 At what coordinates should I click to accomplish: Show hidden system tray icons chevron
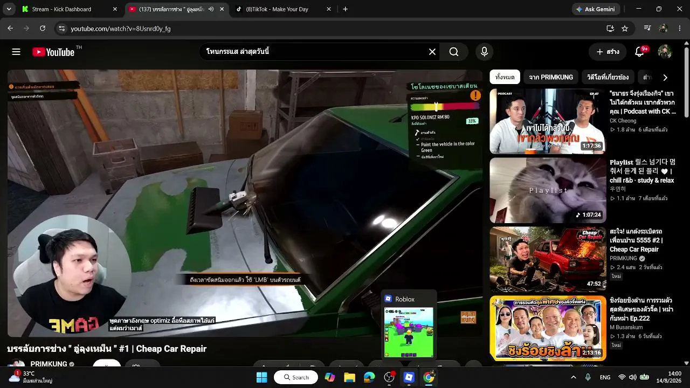tap(573, 377)
